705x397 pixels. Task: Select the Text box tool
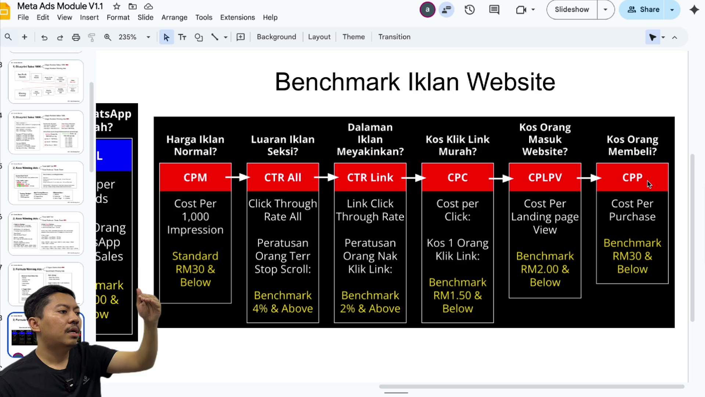tap(182, 37)
